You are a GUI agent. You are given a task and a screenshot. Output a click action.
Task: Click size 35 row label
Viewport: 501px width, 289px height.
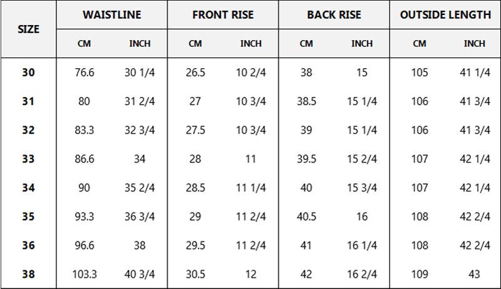tap(28, 216)
